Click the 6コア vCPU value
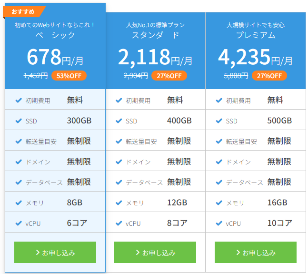308x274 pixels. pos(77,223)
